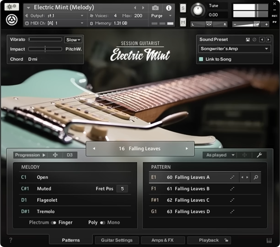Viewport: 280px width, 247px height.
Task: Switch to the Amps & FX tab
Action: click(x=163, y=240)
